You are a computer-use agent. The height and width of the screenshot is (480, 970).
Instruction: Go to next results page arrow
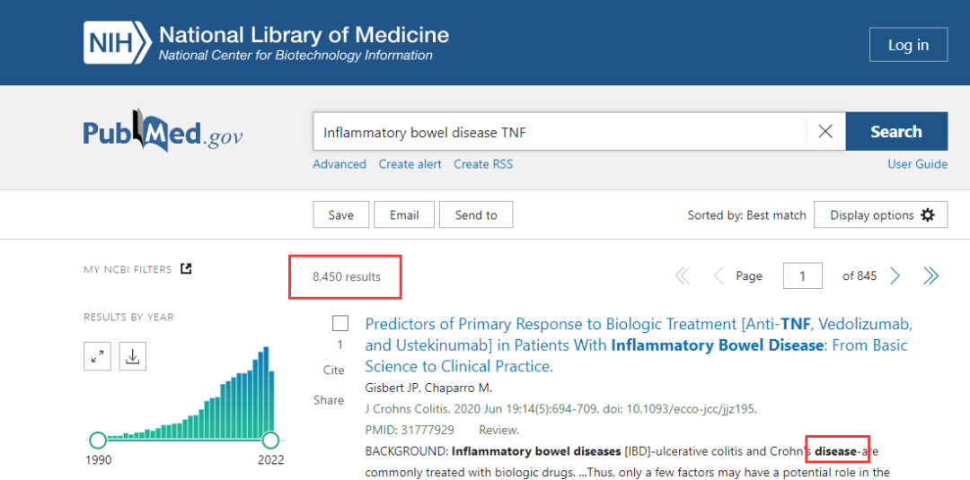tap(895, 276)
